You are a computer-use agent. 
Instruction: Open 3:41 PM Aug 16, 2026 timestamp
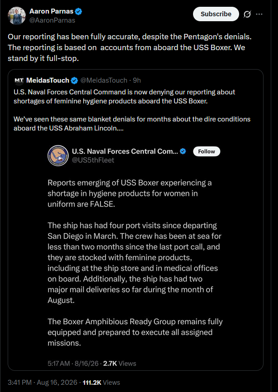point(43,382)
